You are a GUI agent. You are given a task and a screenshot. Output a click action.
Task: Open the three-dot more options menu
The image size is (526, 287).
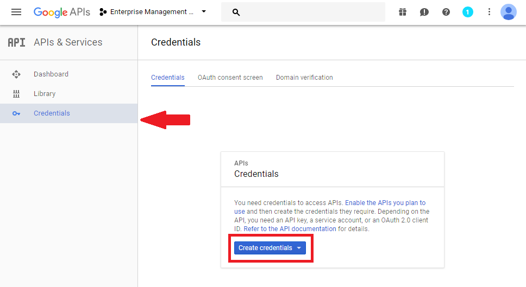point(489,12)
